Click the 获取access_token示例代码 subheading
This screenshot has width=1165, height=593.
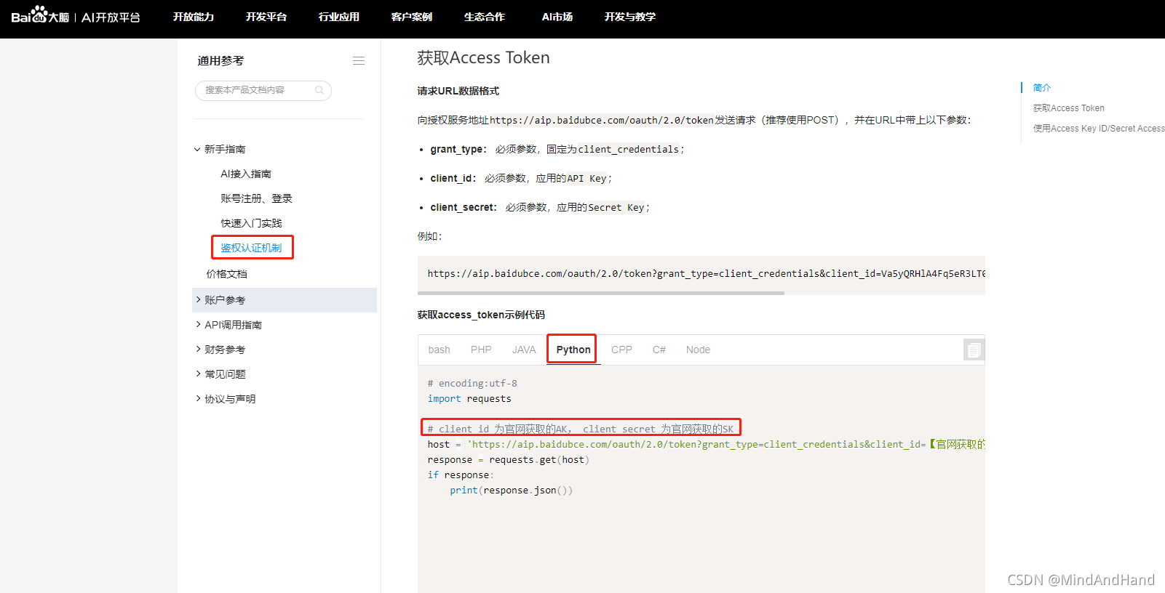point(481,315)
